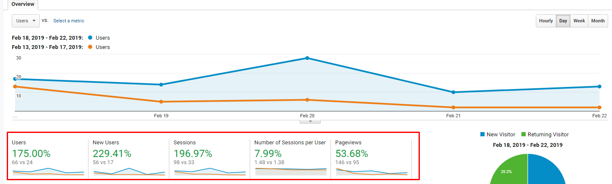Select the Hourly granularity button
Image resolution: width=612 pixels, height=184 pixels.
pyautogui.click(x=546, y=21)
